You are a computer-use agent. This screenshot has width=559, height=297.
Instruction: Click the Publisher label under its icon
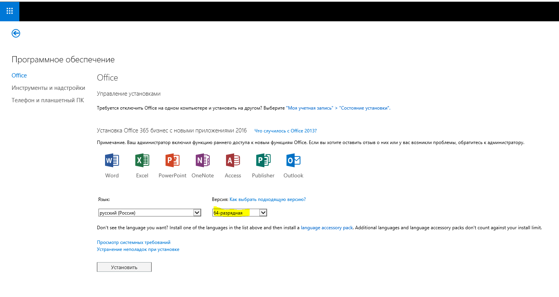click(263, 175)
